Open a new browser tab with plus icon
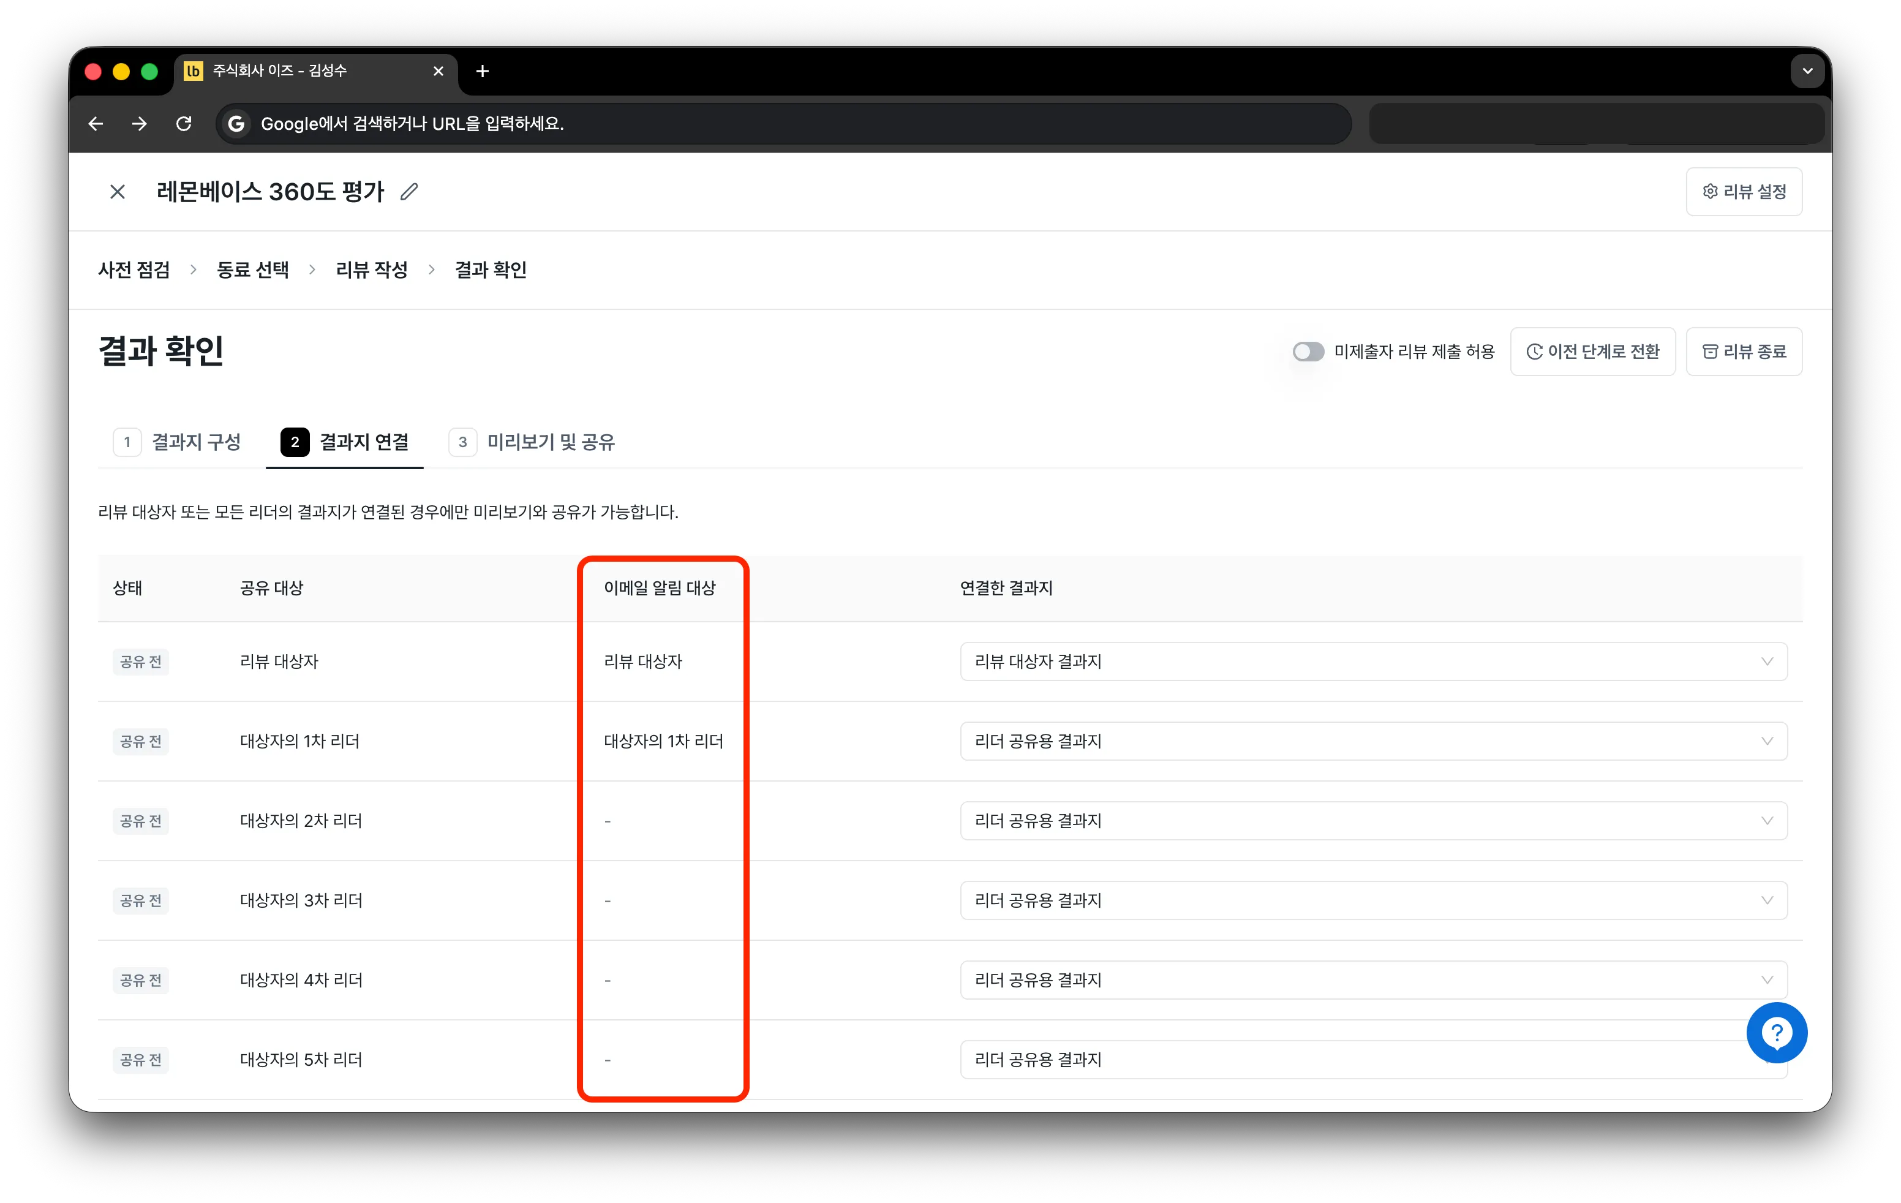The image size is (1901, 1203). pyautogui.click(x=483, y=71)
